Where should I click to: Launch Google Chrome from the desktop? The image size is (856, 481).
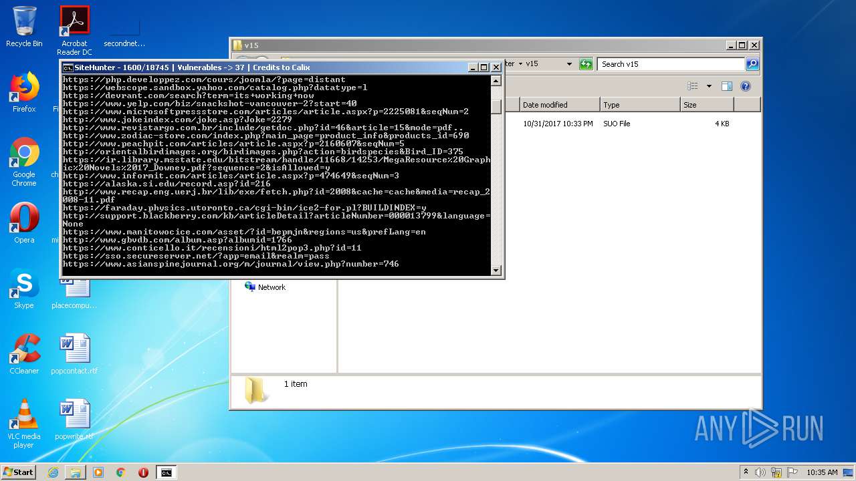(24, 162)
